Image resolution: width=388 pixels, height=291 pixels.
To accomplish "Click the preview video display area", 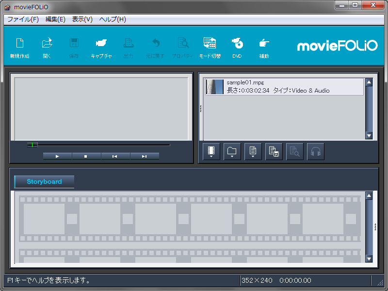I will (101, 109).
